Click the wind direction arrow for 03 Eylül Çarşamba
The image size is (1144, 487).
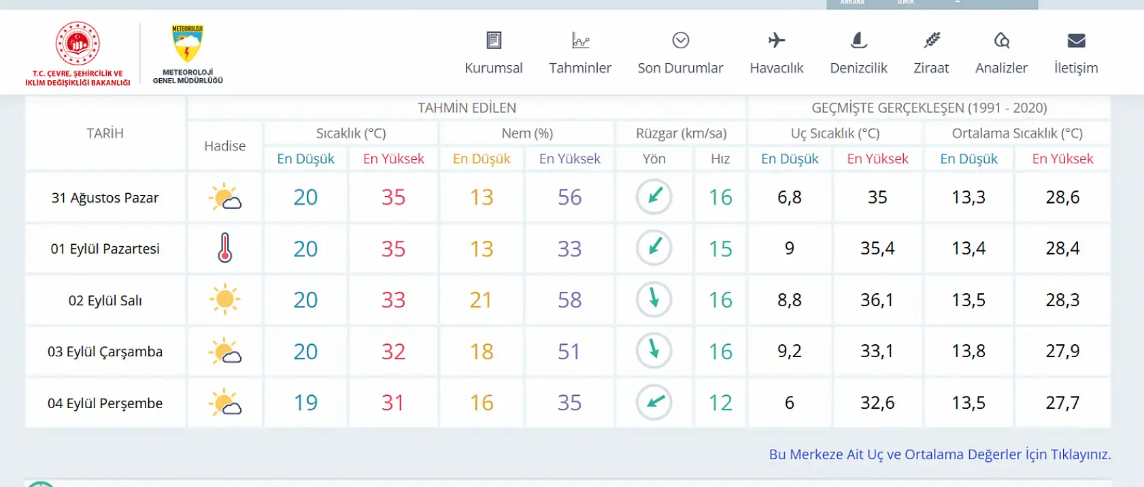pyautogui.click(x=654, y=350)
